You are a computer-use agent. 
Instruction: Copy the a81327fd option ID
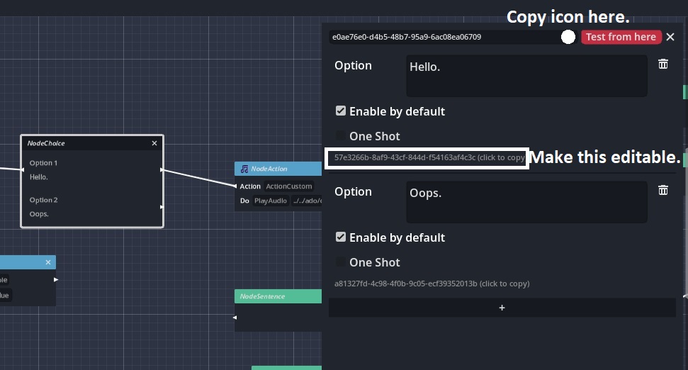(432, 284)
